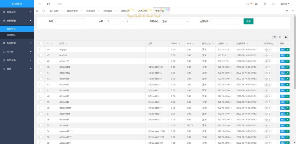Click the fullscreen icon in the top bar
296x144 pixels.
pos(273,4)
